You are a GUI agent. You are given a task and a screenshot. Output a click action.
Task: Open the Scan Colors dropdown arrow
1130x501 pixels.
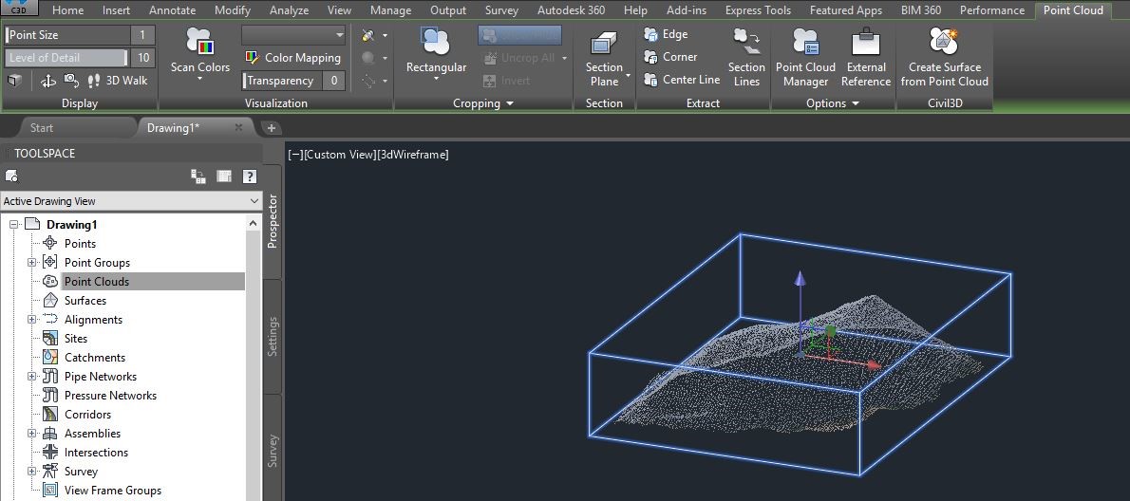[200, 79]
